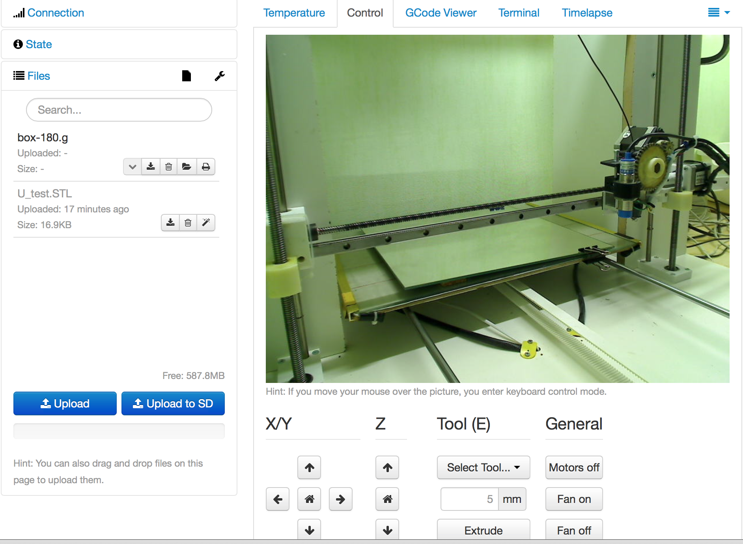
Task: Delete the U_test.STL file
Action: [x=188, y=223]
